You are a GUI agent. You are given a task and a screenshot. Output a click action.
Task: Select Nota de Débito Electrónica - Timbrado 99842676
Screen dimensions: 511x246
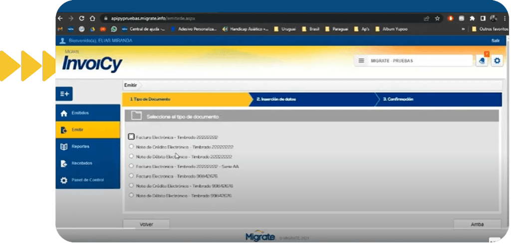coord(131,195)
